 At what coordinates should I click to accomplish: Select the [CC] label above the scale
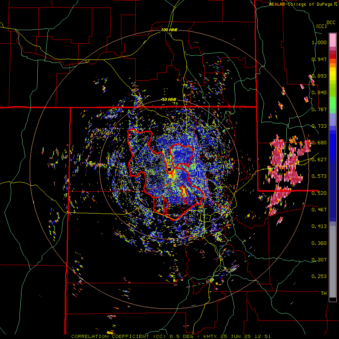pos(322,26)
